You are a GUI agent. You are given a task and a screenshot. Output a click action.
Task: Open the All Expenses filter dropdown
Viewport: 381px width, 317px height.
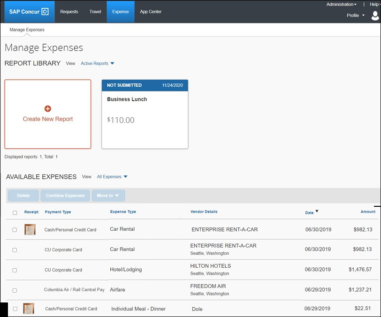[112, 177]
